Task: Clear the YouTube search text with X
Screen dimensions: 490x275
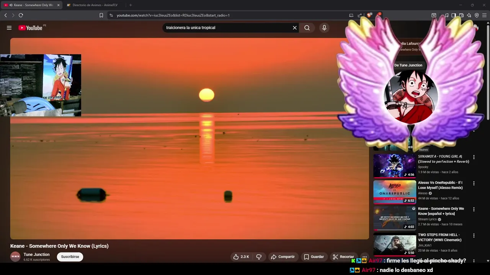Action: coord(295,28)
